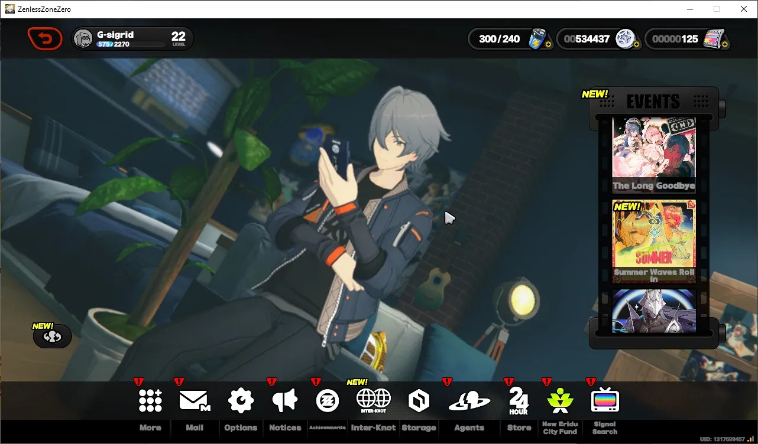Open the 24 Hour Store icon
Viewport: 758px width, 444px height.
519,401
